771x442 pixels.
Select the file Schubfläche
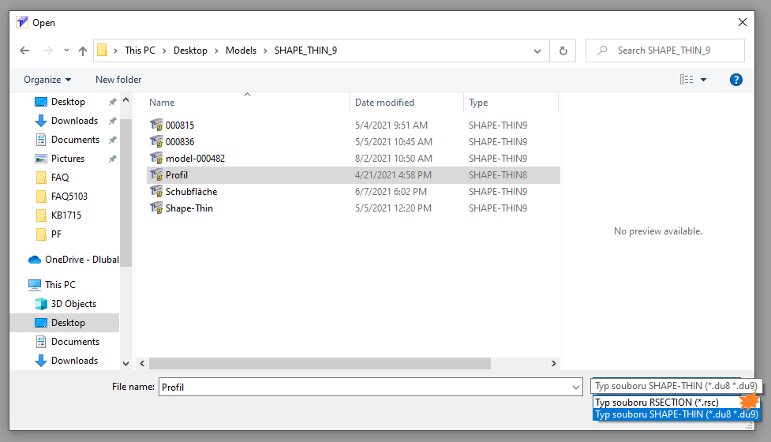click(191, 192)
